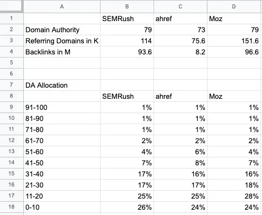Click the 28% cell under Moz
Viewport: 262px width, 215px height.
(234, 196)
